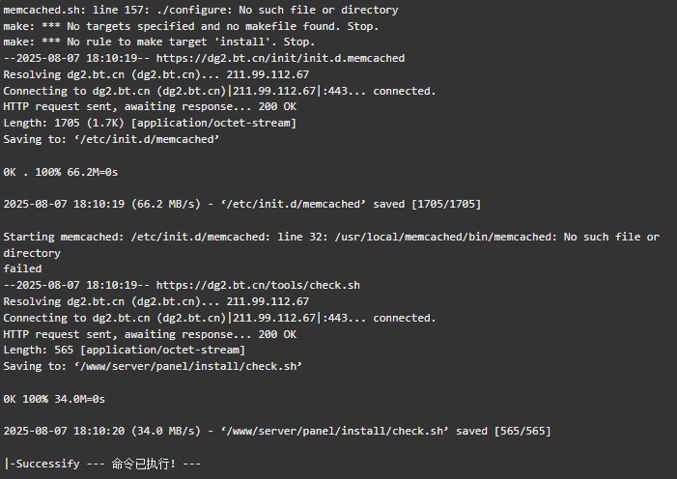Click the '|-Successify --- 命令已执行!' line
This screenshot has width=677, height=479.
click(102, 464)
